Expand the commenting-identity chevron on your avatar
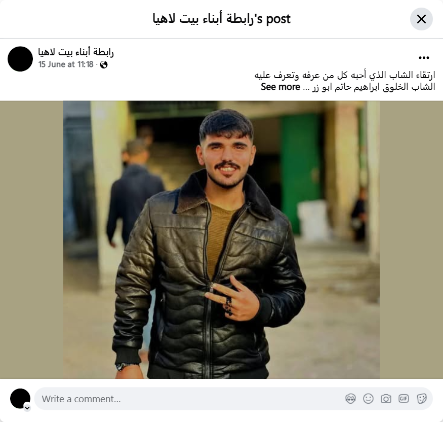 (27, 408)
